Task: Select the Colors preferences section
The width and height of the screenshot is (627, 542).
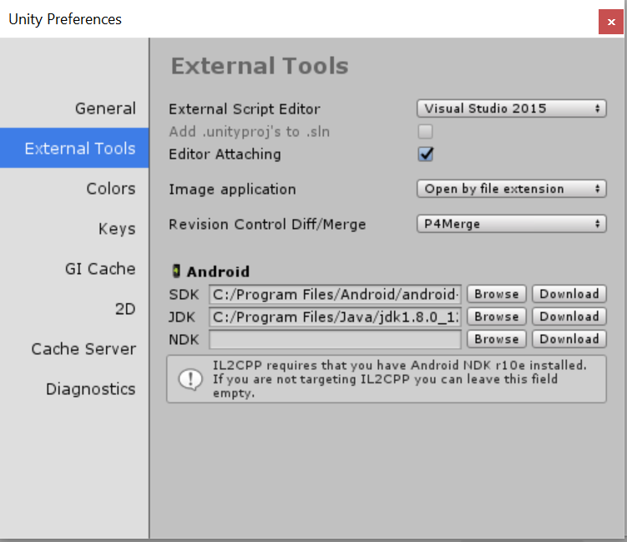Action: [x=110, y=189]
